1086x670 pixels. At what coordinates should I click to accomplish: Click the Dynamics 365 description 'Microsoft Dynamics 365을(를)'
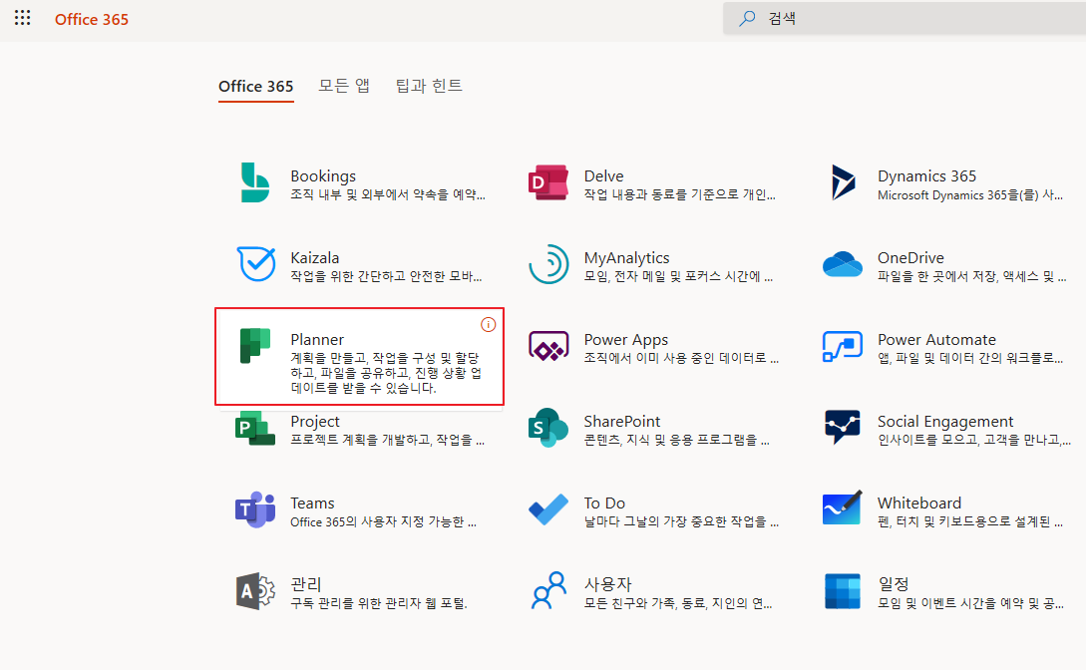pos(969,195)
